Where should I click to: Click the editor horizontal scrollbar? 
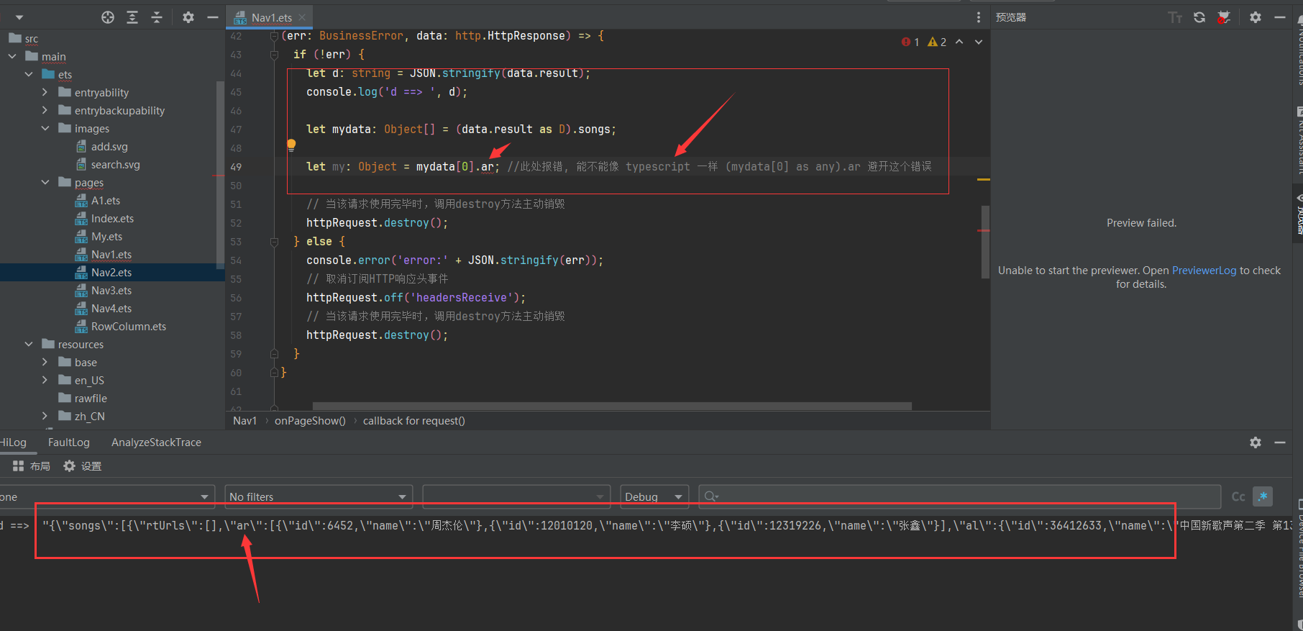point(612,406)
